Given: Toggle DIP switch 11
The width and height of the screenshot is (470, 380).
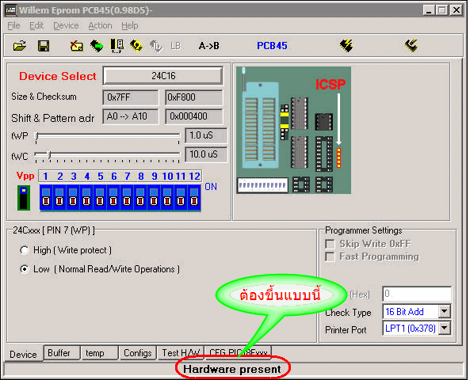Looking at the screenshot, I should point(181,197).
